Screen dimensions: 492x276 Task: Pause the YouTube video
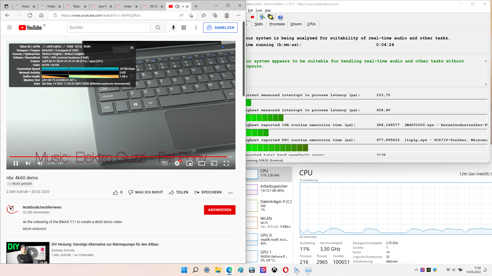click(x=16, y=163)
